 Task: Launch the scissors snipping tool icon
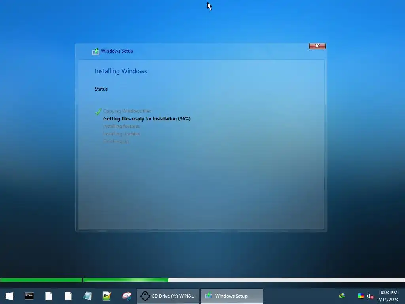click(127, 296)
